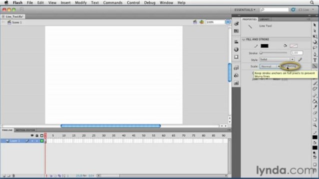Hide Layer 1 using its visibility dot
The height and width of the screenshot is (179, 319).
[32, 141]
